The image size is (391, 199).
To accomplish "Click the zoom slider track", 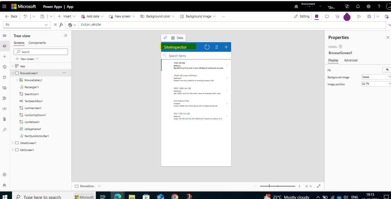I will point(278,186).
